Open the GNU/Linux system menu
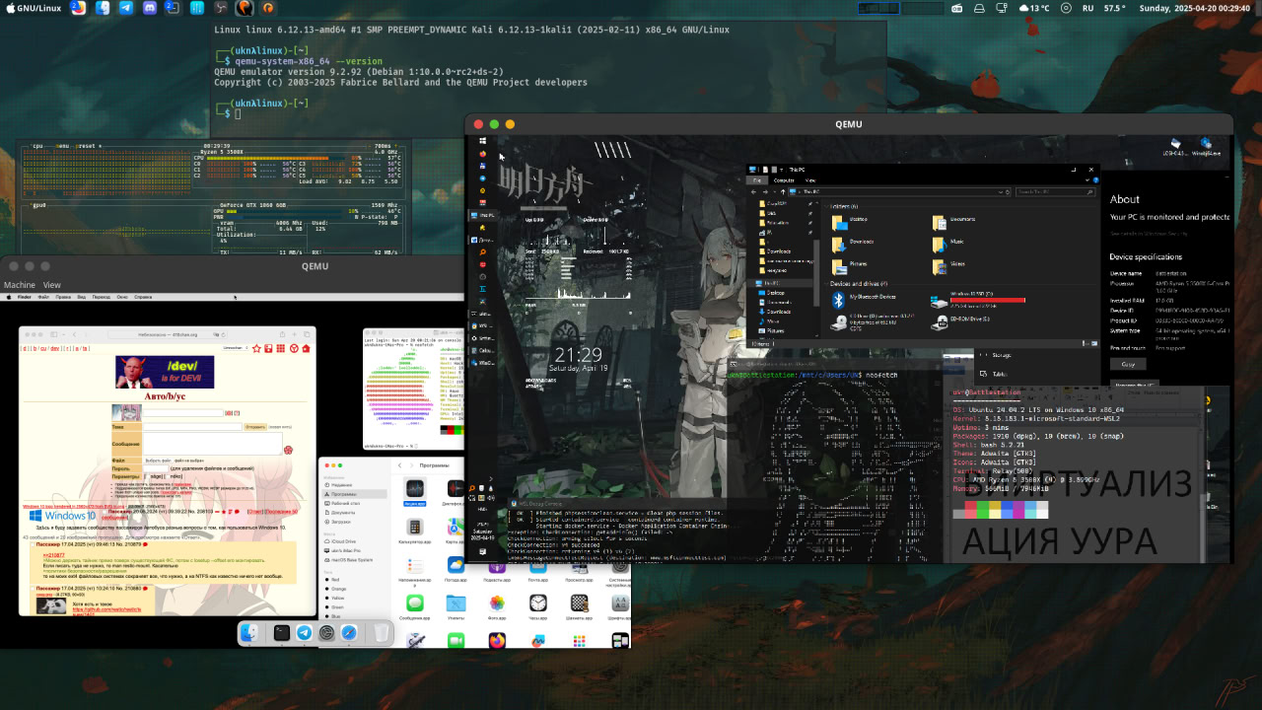The width and height of the screenshot is (1262, 710). click(x=32, y=8)
